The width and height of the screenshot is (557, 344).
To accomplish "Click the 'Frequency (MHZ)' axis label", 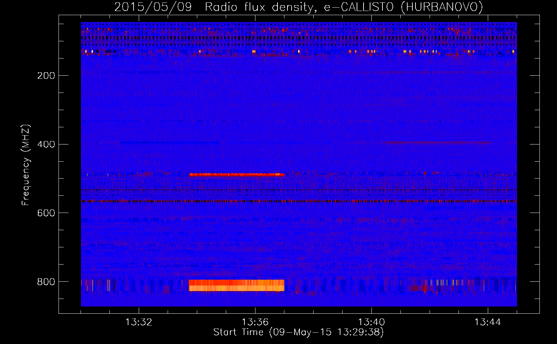I will [26, 165].
